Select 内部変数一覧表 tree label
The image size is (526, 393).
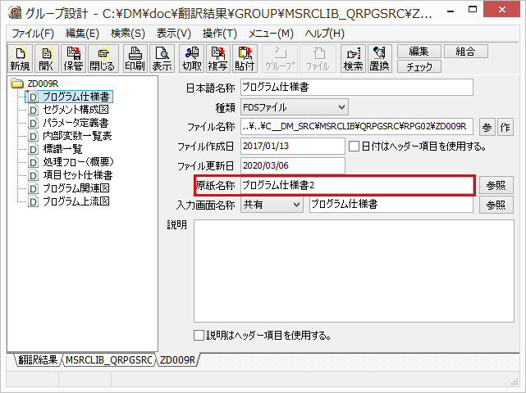(77, 136)
